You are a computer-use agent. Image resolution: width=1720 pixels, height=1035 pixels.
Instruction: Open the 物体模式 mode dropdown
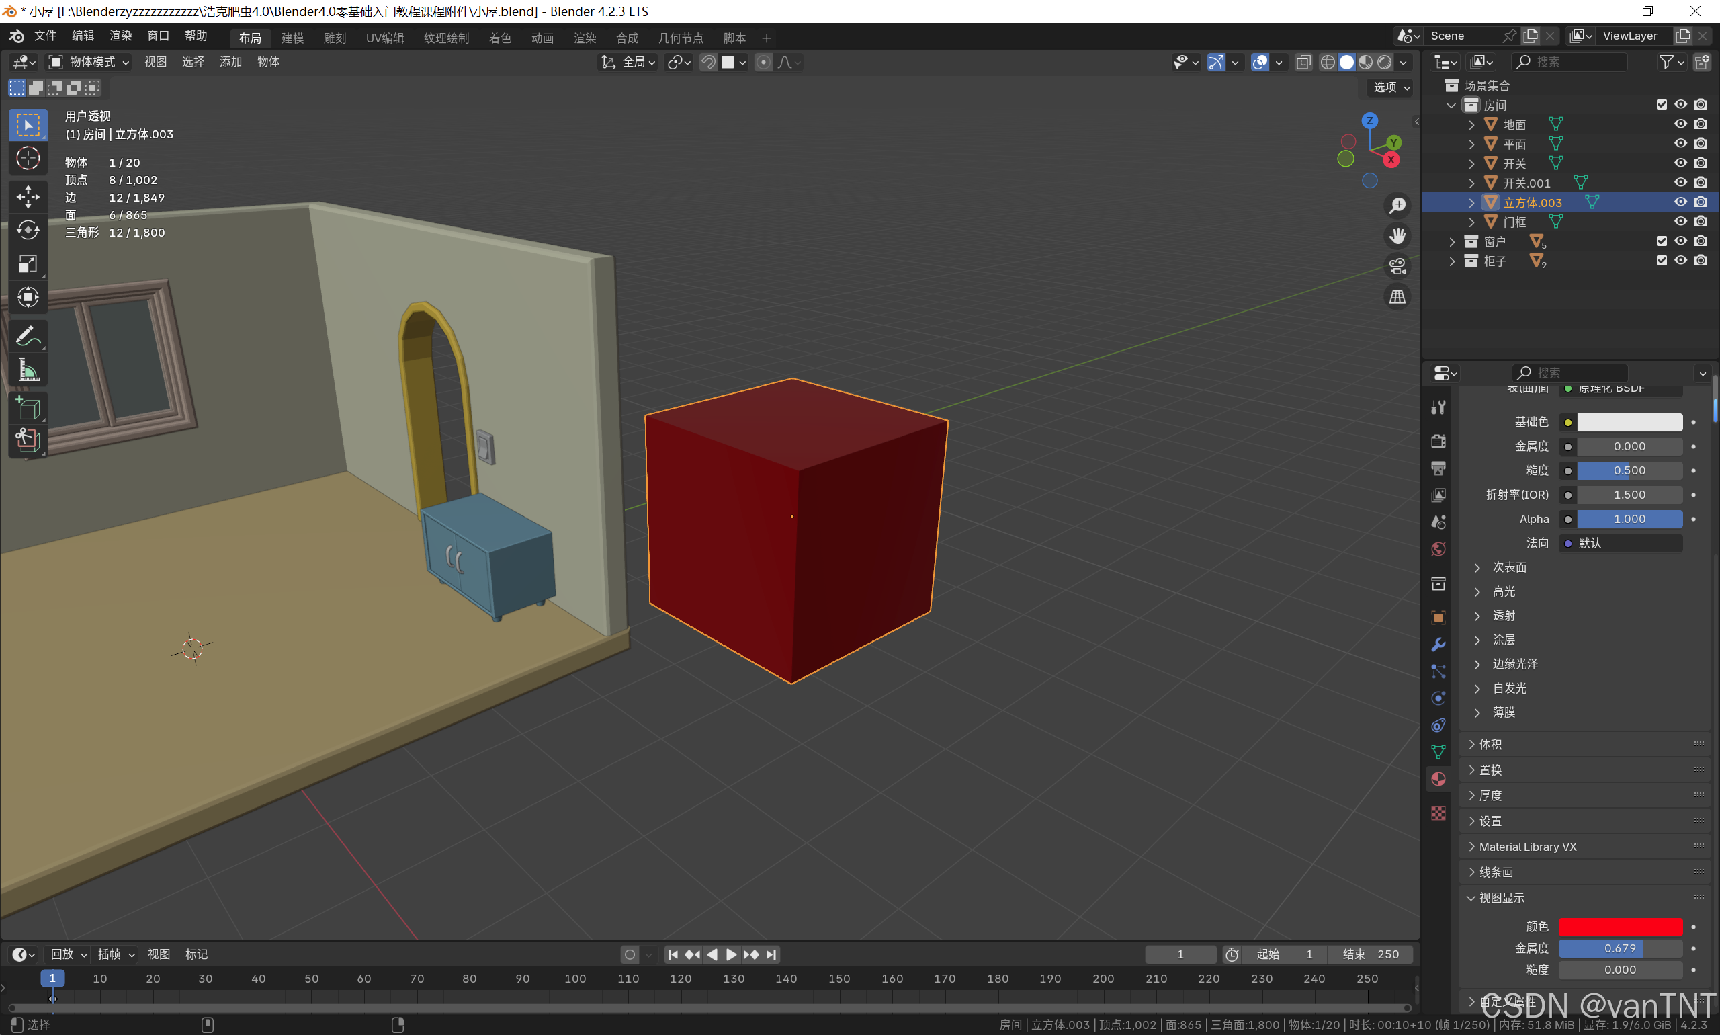(x=89, y=62)
